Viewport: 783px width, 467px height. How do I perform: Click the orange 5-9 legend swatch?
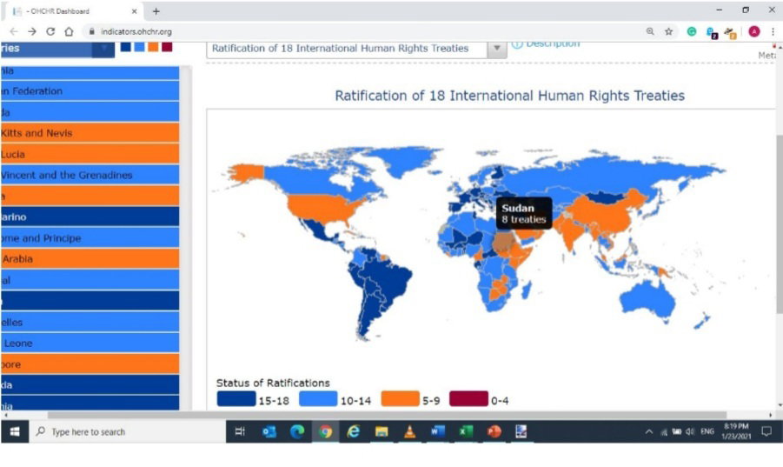(400, 399)
